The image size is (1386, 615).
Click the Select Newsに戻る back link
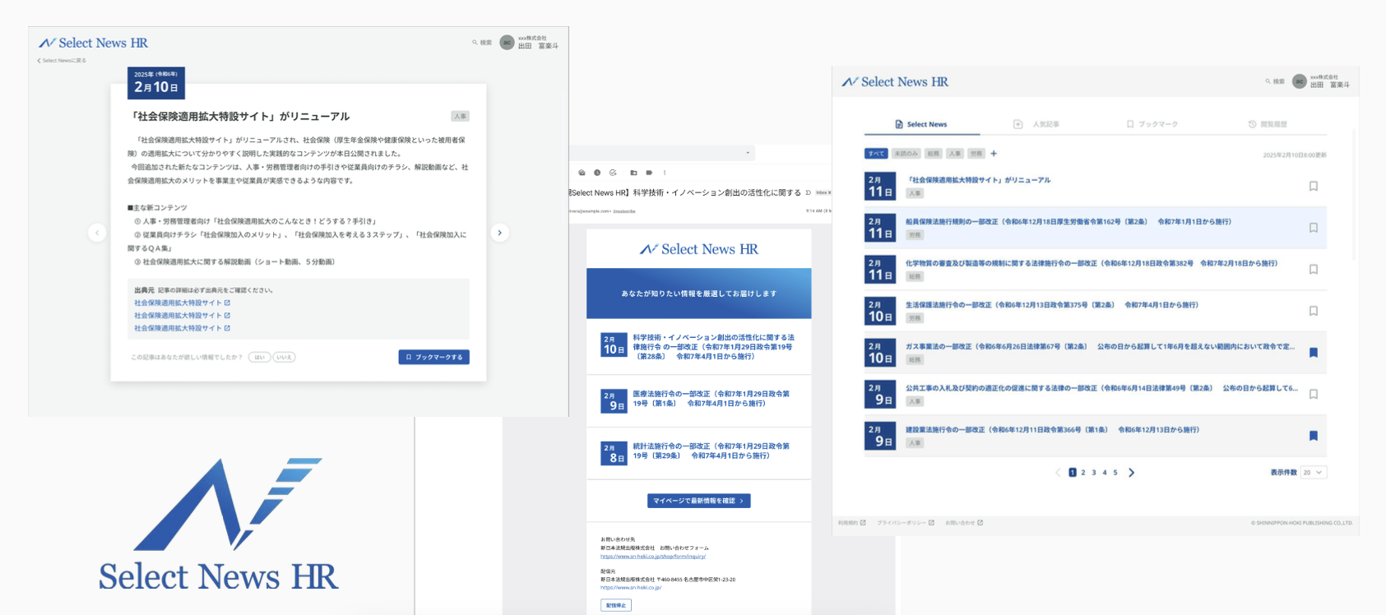point(63,61)
